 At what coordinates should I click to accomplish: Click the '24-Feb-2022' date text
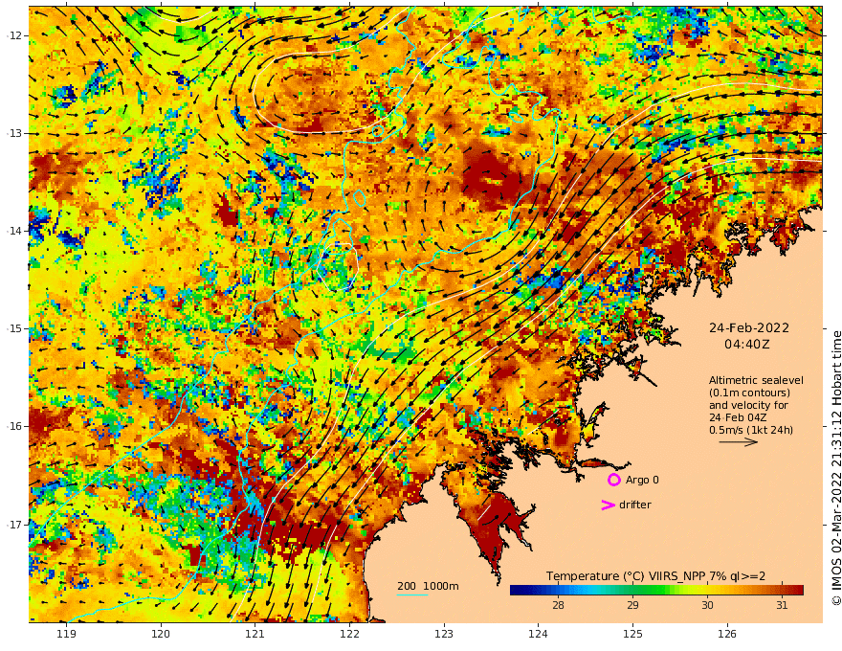coord(749,327)
